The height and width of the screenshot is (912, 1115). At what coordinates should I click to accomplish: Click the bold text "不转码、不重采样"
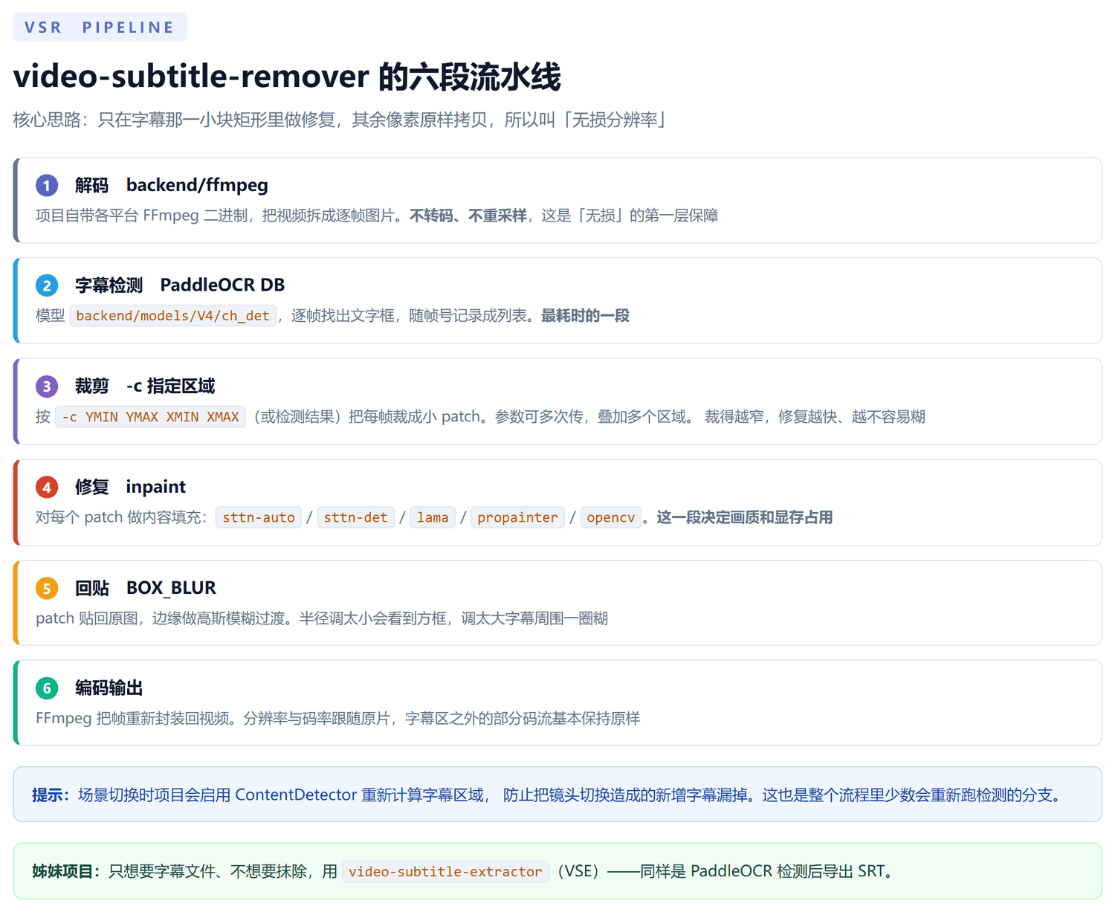pos(468,216)
